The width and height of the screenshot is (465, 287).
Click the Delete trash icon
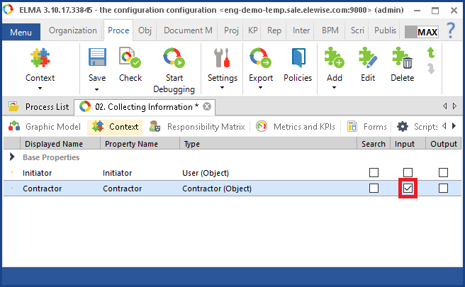pos(402,58)
